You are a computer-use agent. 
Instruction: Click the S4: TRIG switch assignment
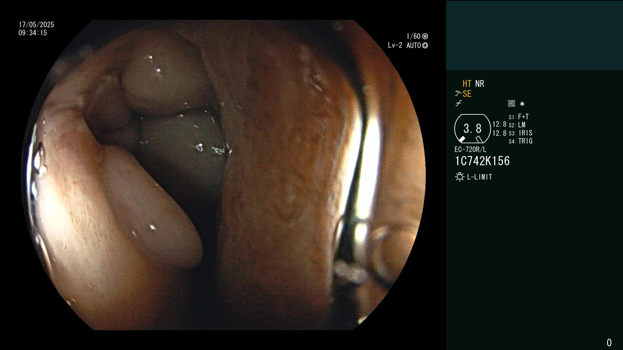point(521,141)
